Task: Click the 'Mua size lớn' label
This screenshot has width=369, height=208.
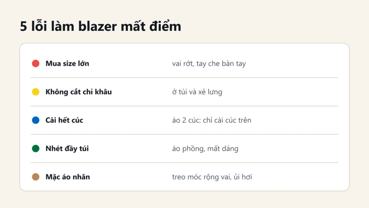Action: click(67, 63)
